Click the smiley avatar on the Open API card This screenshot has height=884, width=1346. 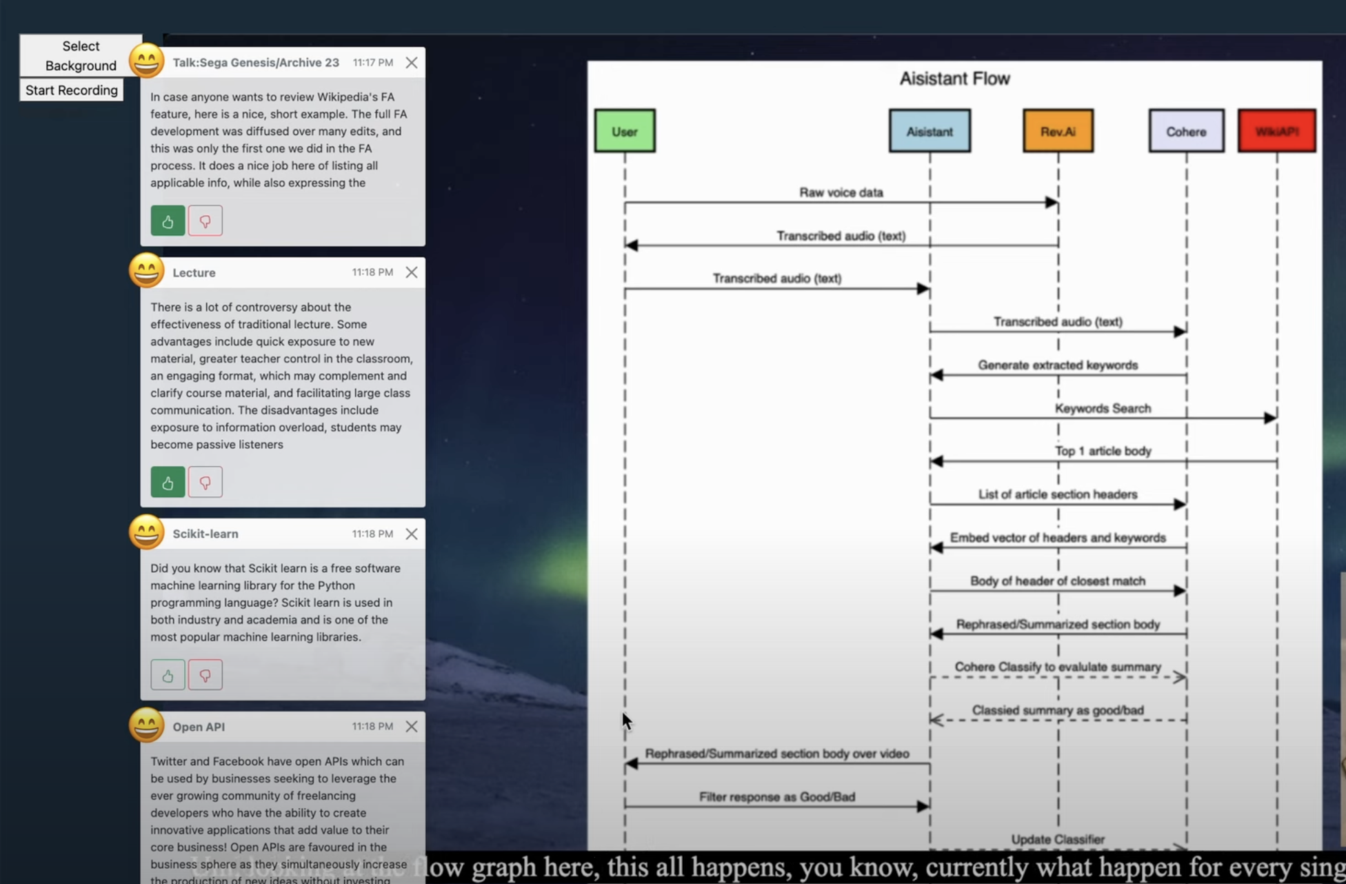point(146,725)
